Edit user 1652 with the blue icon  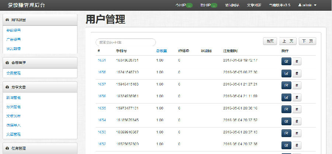pyautogui.click(x=286, y=145)
